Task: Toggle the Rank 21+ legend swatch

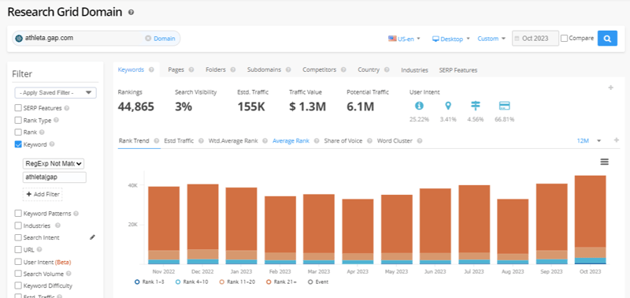Action: coord(268,282)
